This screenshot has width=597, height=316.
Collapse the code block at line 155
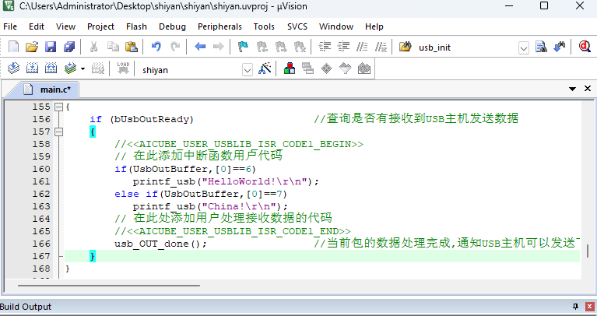click(58, 107)
